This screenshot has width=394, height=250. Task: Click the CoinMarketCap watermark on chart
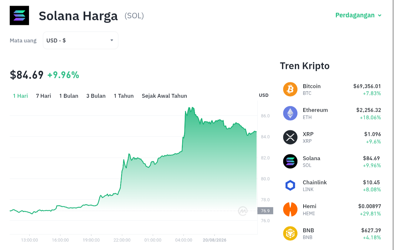coord(243,211)
